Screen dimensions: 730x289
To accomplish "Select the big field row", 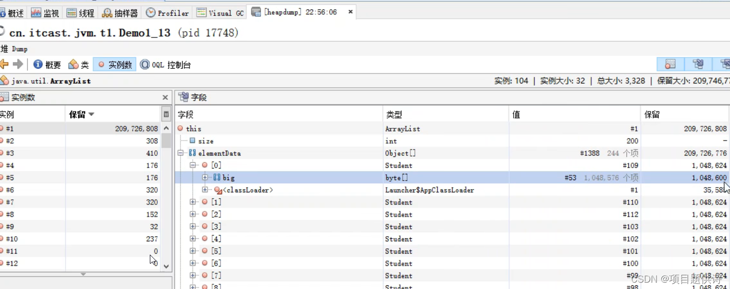I will [452, 178].
